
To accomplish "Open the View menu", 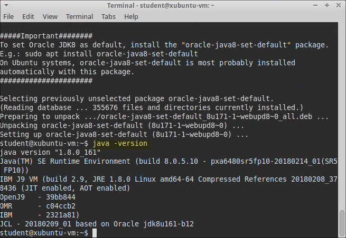I will click(50, 16).
